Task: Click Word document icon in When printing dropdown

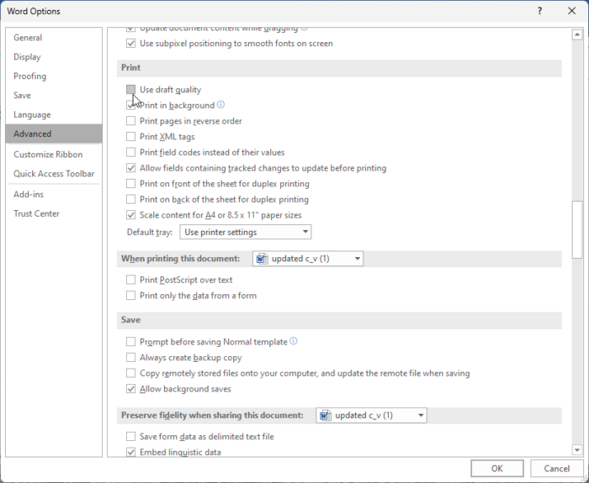Action: click(x=261, y=259)
